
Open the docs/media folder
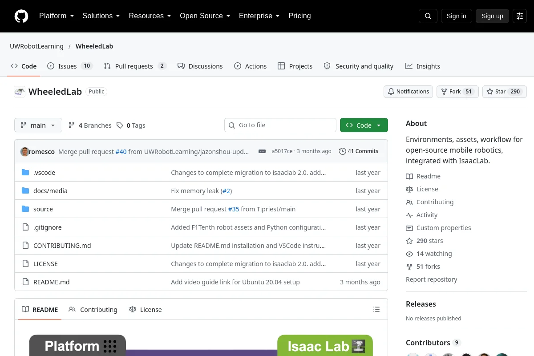click(x=50, y=191)
